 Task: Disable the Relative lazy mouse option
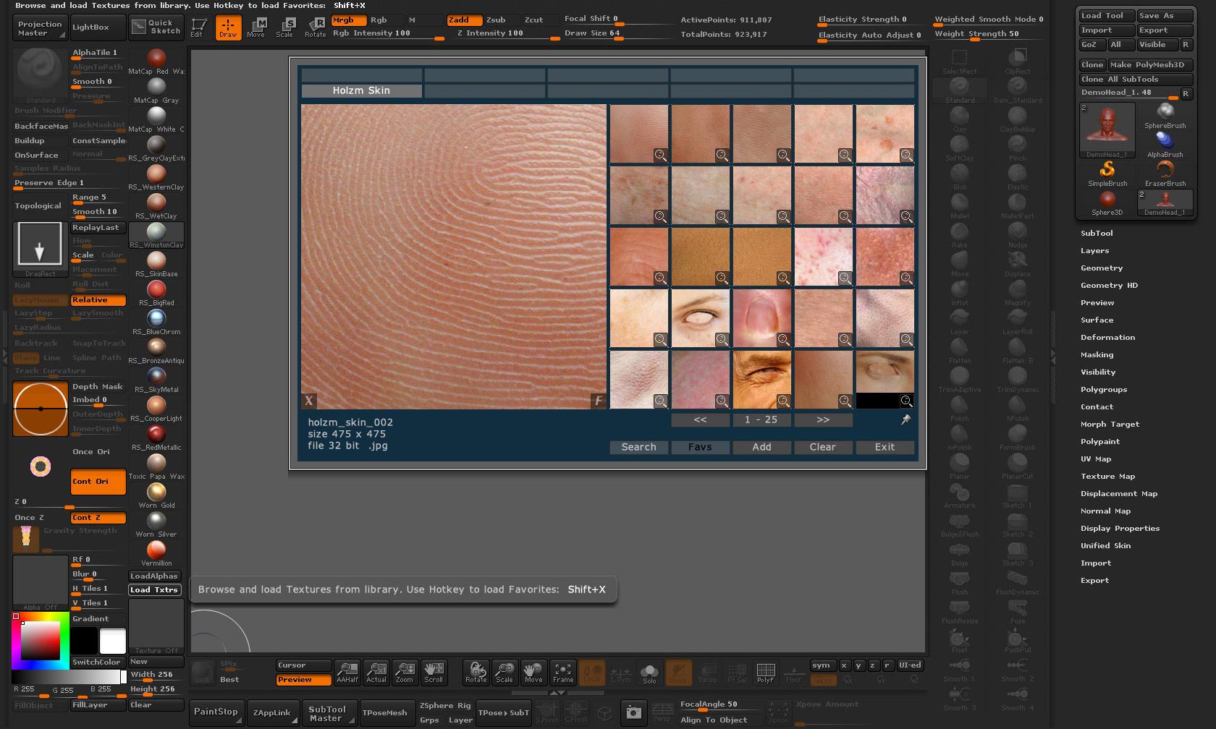click(x=98, y=300)
